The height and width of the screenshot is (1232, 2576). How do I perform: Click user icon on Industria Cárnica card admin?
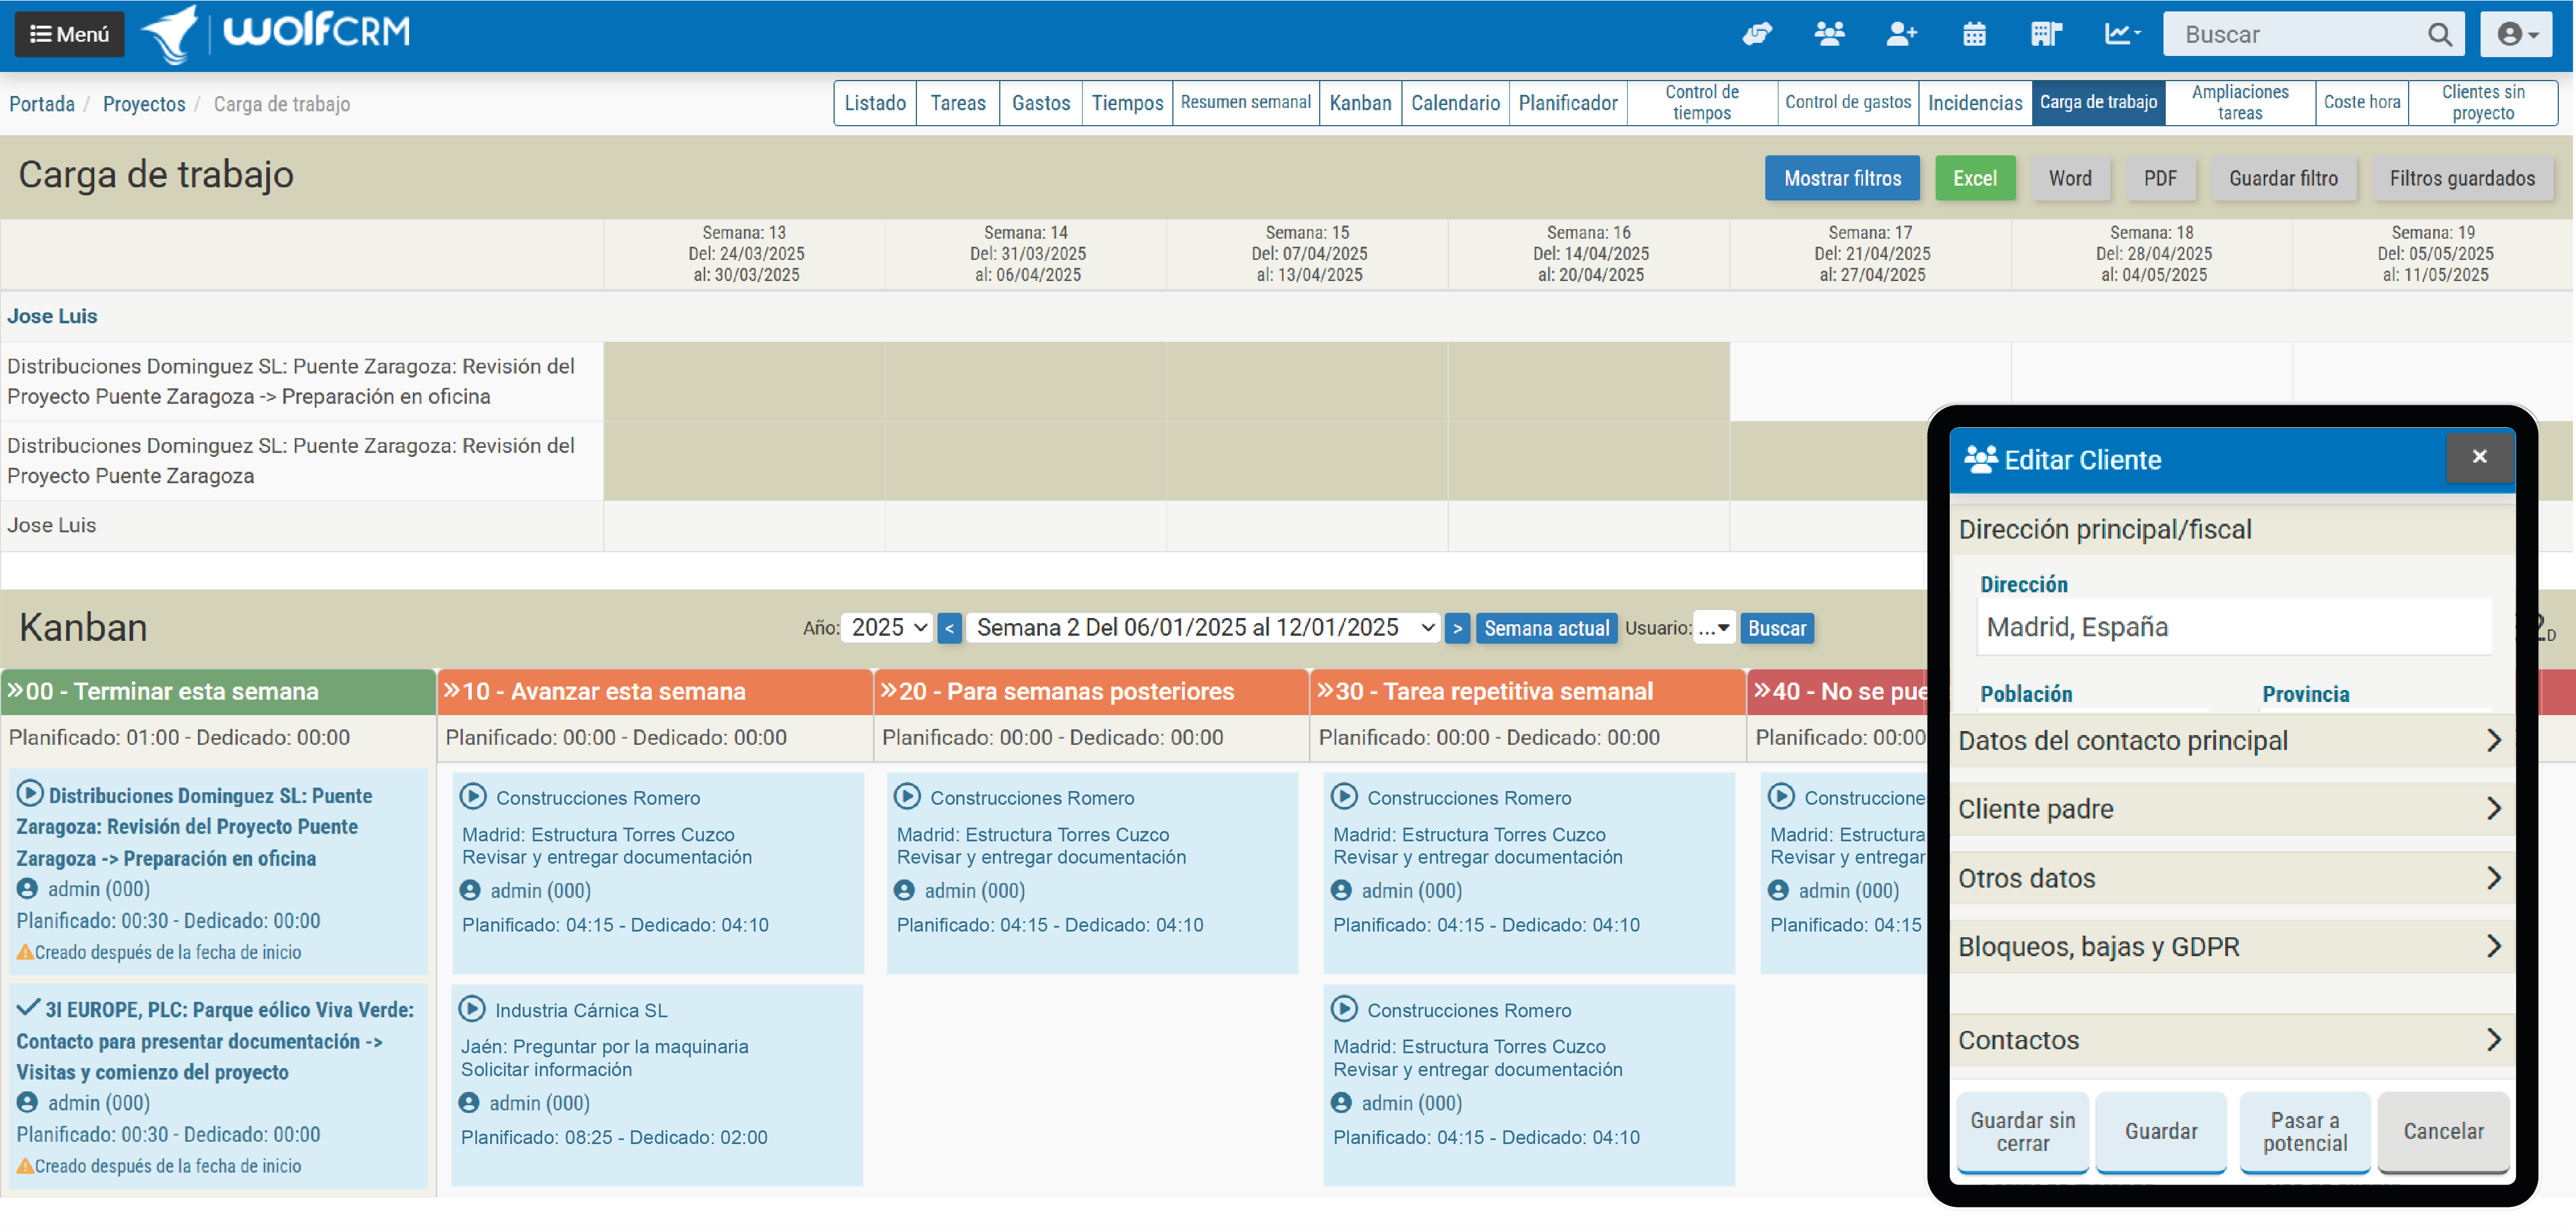point(469,1103)
